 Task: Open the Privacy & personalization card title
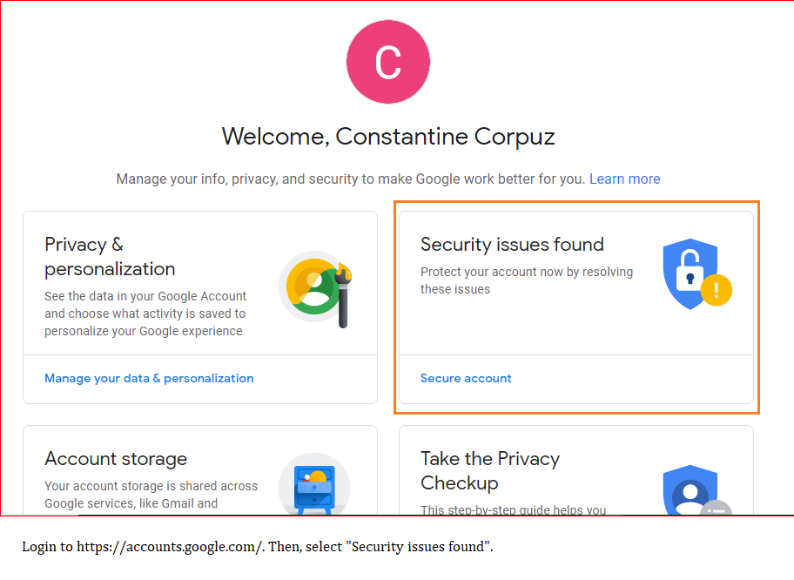point(110,256)
